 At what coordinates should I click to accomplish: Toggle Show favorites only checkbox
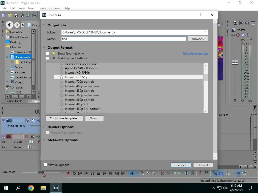pos(48,54)
